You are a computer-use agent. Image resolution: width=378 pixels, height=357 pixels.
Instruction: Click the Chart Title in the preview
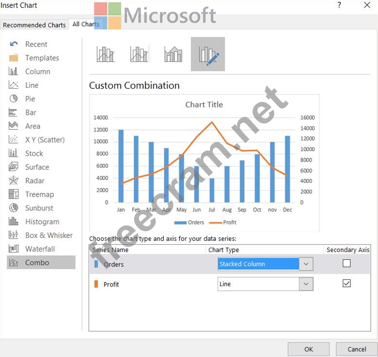pyautogui.click(x=204, y=104)
